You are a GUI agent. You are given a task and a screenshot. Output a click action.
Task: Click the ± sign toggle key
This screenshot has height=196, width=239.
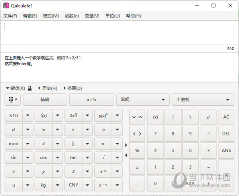(x=137, y=167)
